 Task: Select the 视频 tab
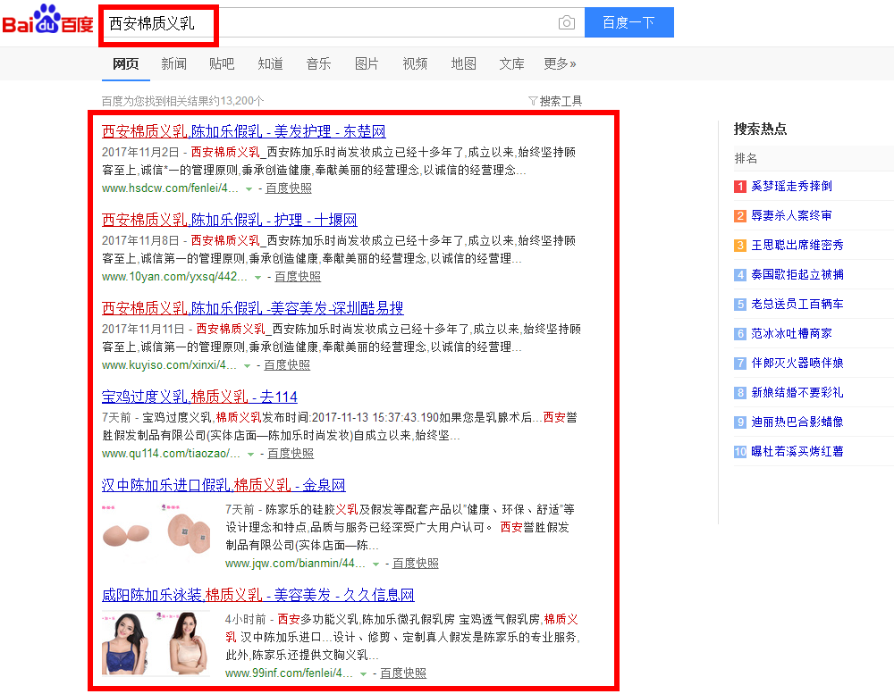click(415, 63)
